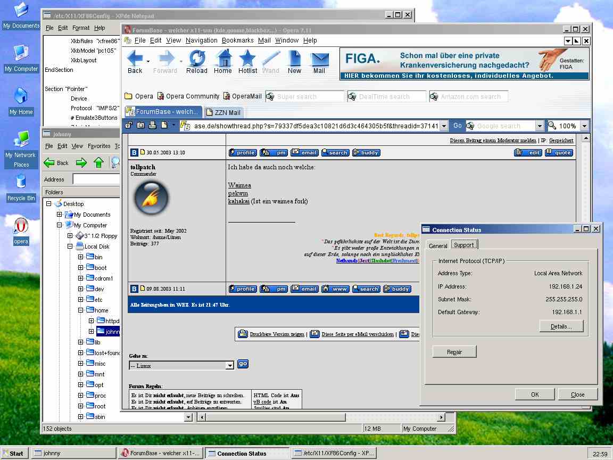Click the Wand icon in Opera
Screen dimensions: 613x460
[270, 62]
